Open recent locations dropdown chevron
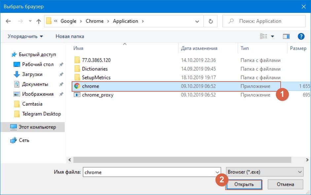 click(30, 21)
